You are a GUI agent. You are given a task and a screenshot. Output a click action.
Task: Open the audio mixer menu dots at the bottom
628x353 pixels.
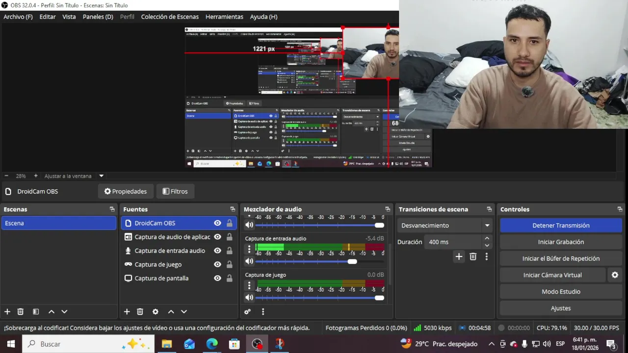(263, 311)
